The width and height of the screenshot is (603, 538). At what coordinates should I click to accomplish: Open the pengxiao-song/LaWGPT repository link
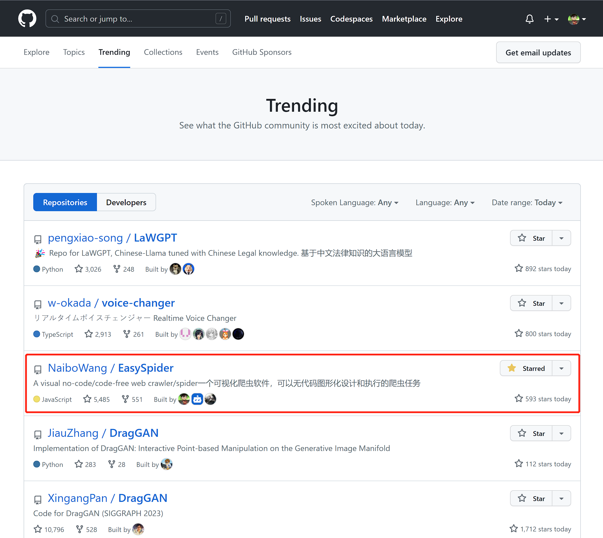[112, 237]
